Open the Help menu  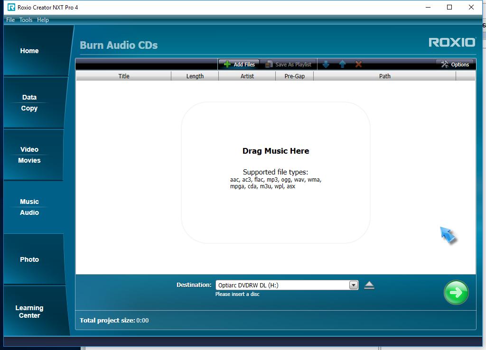43,20
